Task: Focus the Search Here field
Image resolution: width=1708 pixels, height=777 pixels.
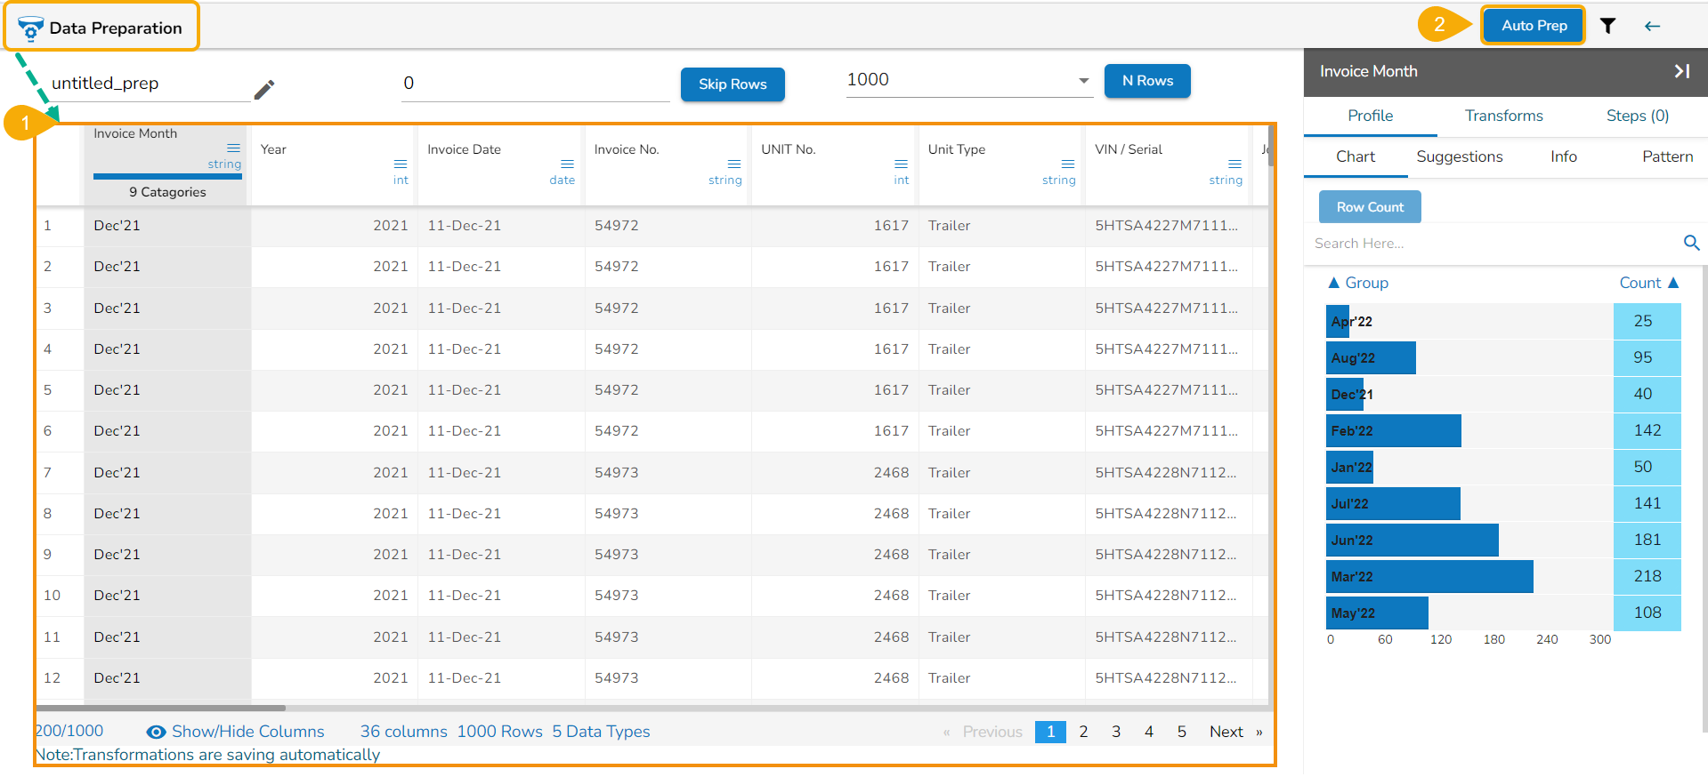Action: click(1493, 243)
